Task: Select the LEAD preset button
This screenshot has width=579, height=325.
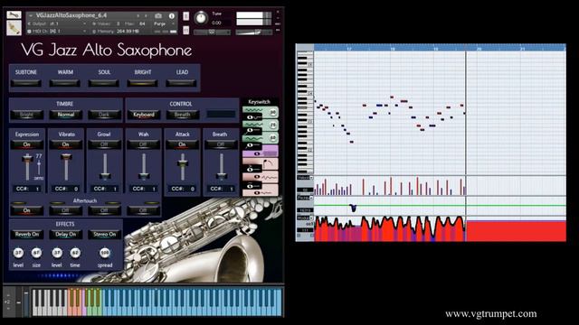Action: click(181, 83)
